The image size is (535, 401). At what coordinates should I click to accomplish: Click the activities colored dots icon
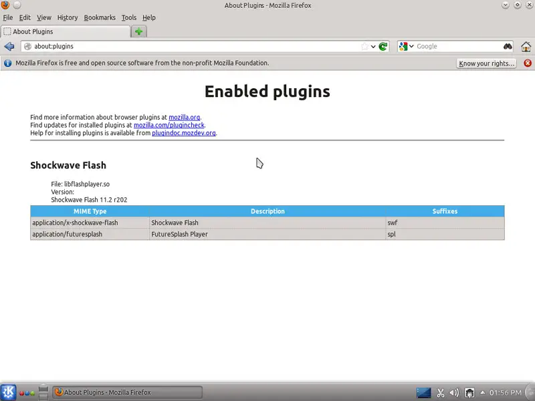click(x=27, y=393)
